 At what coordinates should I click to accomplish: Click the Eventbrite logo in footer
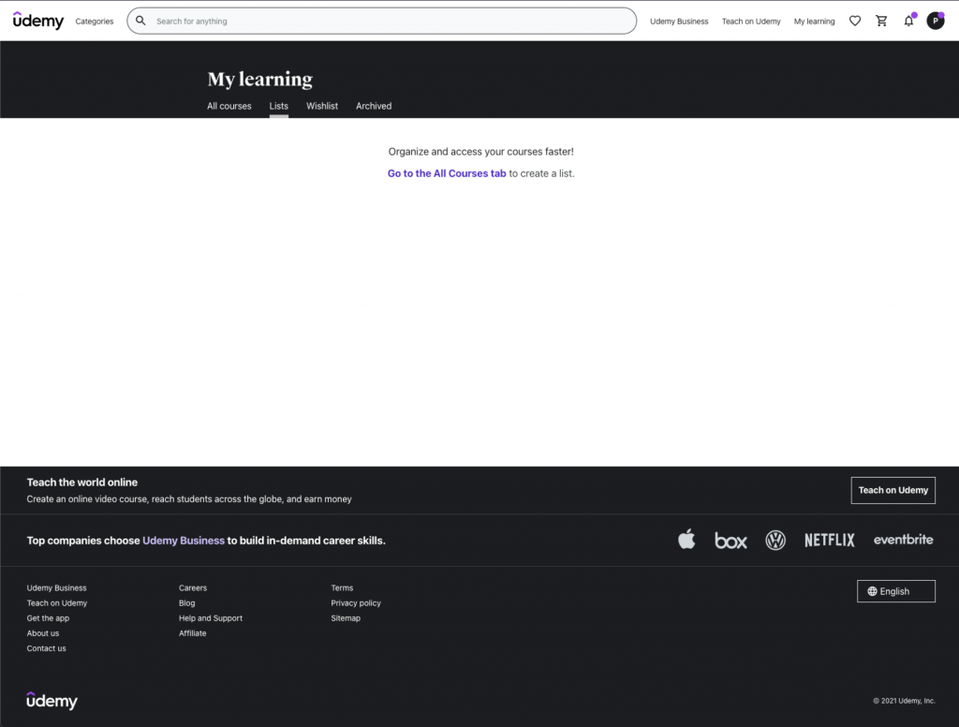904,539
